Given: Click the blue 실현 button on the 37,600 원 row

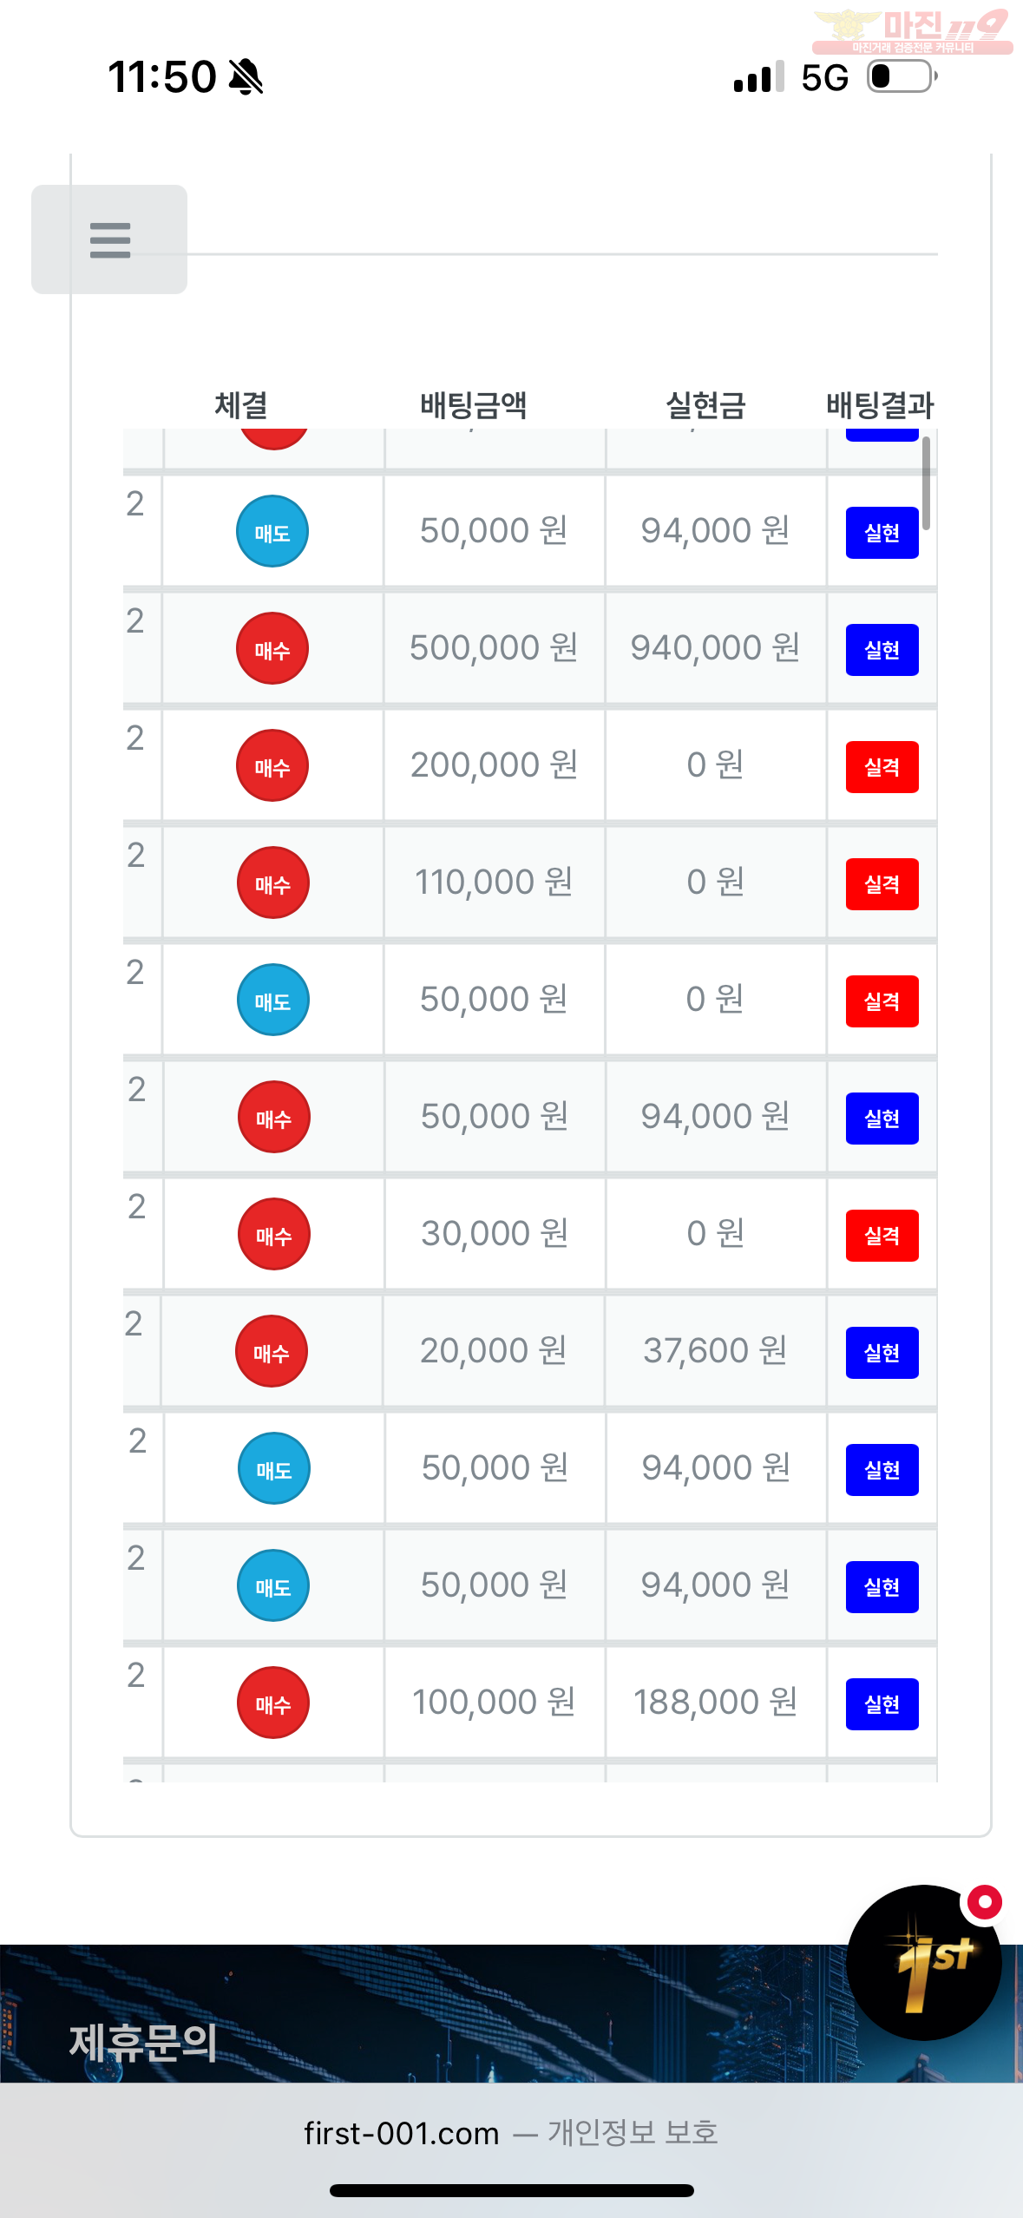Looking at the screenshot, I should 882,1353.
